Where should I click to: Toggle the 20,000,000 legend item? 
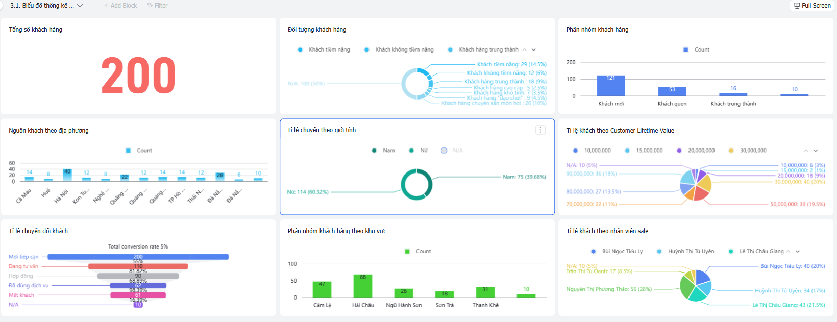click(696, 151)
